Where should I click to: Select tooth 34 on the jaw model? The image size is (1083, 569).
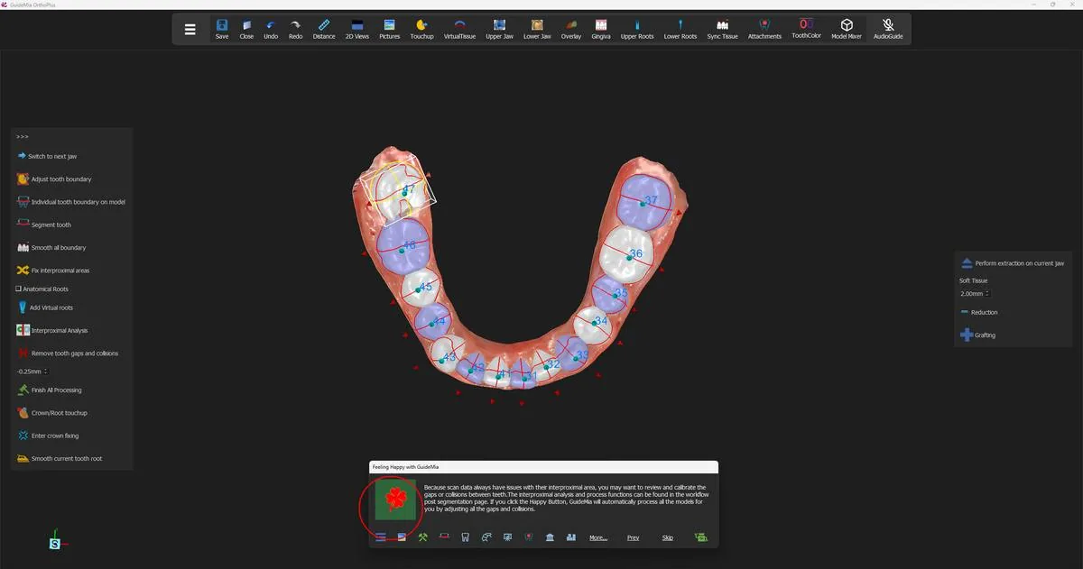pyautogui.click(x=595, y=323)
